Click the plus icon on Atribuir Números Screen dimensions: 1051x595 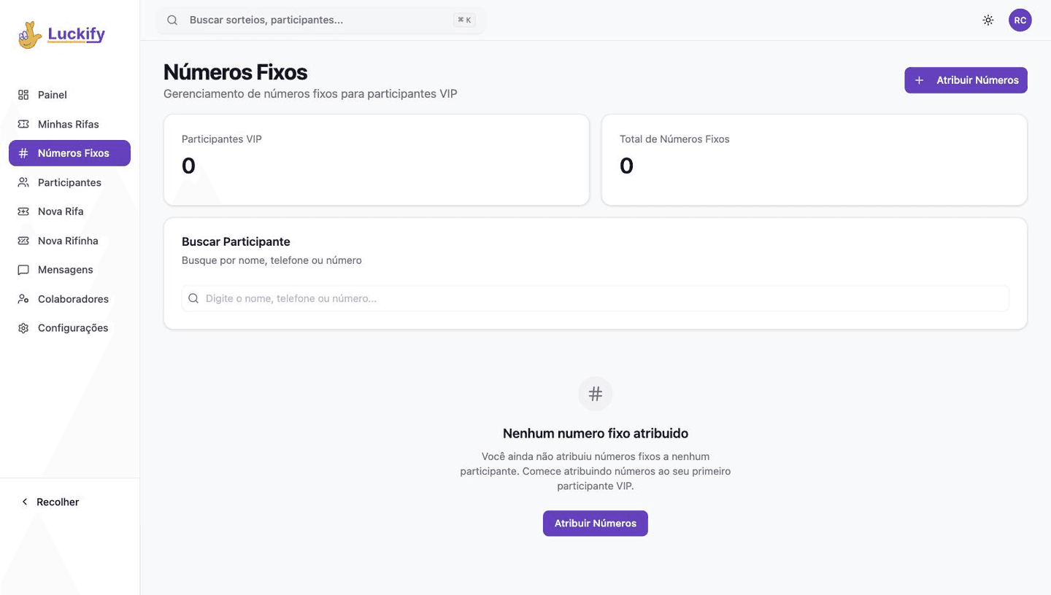[920, 80]
